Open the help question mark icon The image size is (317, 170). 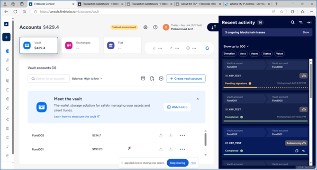click(x=155, y=27)
